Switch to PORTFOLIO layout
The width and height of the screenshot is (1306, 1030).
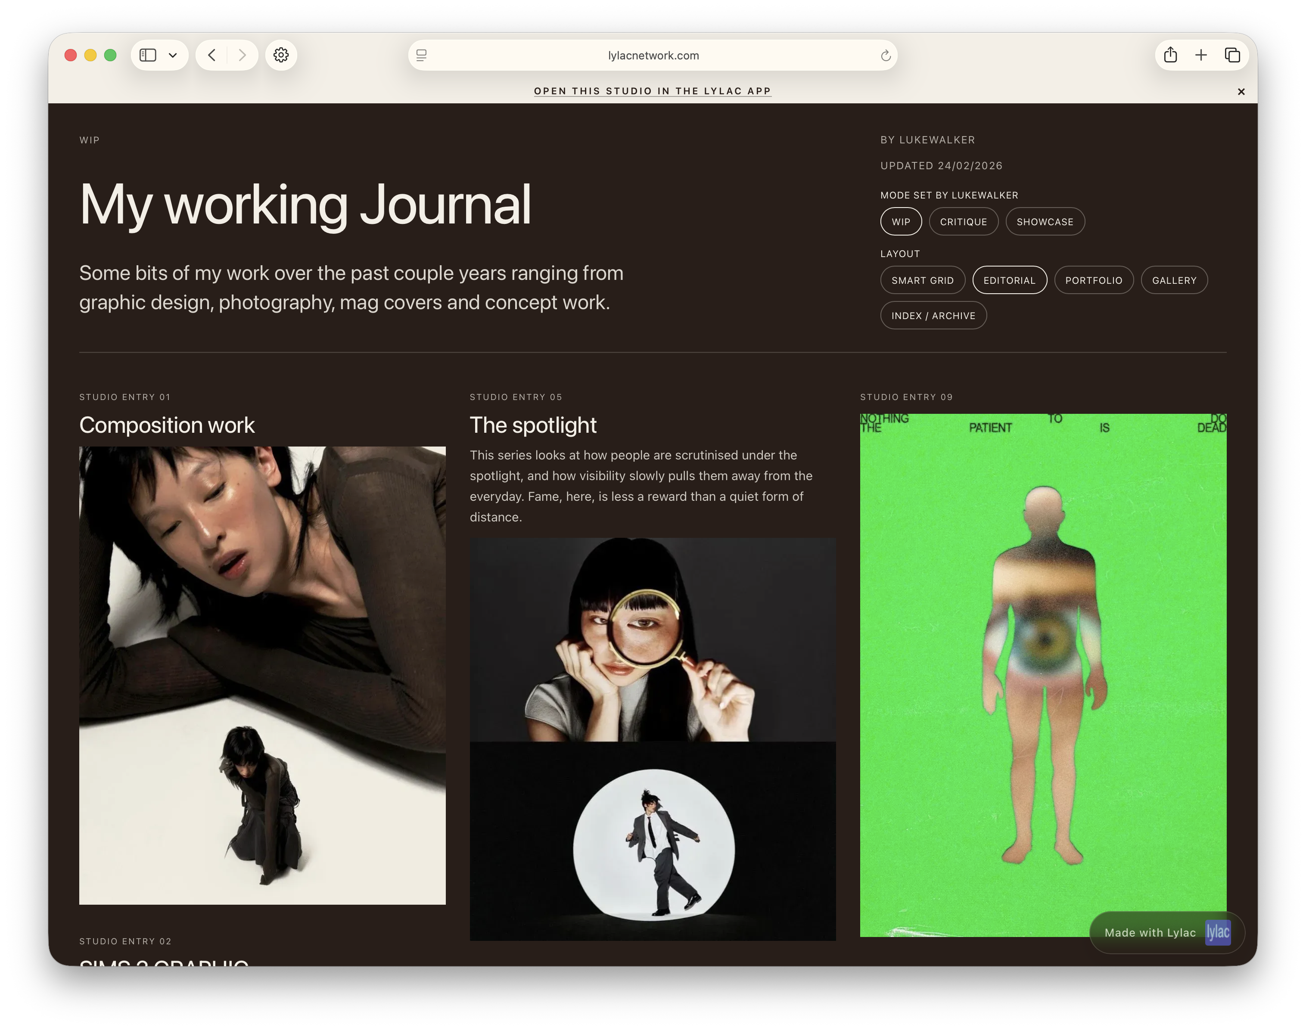click(x=1094, y=280)
